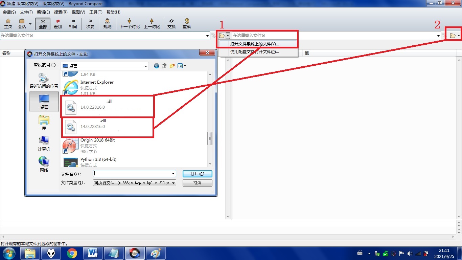
Task: Select the upper .dll file entry
Action: pos(108,107)
